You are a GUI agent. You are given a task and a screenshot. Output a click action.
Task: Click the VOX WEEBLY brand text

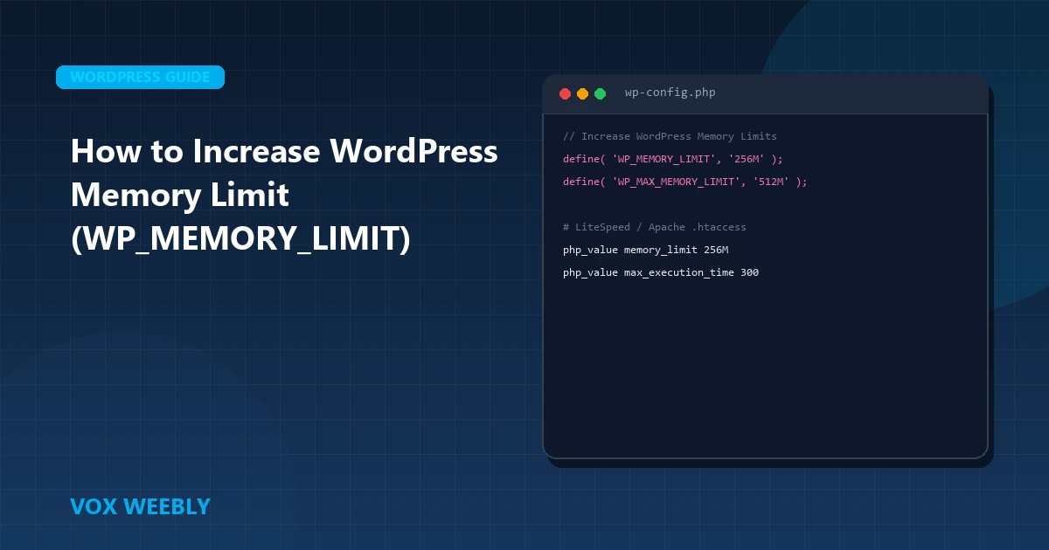(x=140, y=506)
